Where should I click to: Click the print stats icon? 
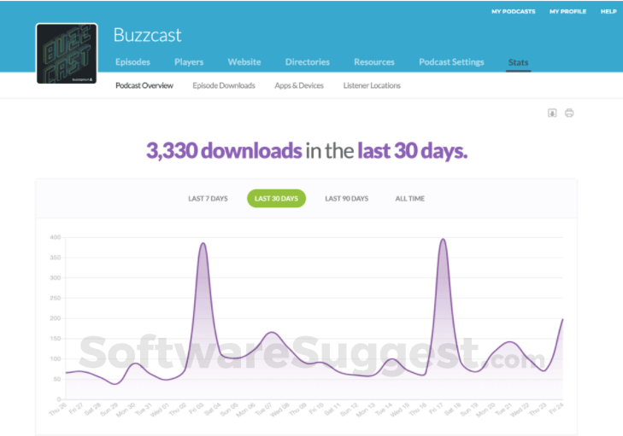coord(569,113)
